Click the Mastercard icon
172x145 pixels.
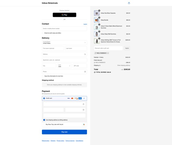72,98
